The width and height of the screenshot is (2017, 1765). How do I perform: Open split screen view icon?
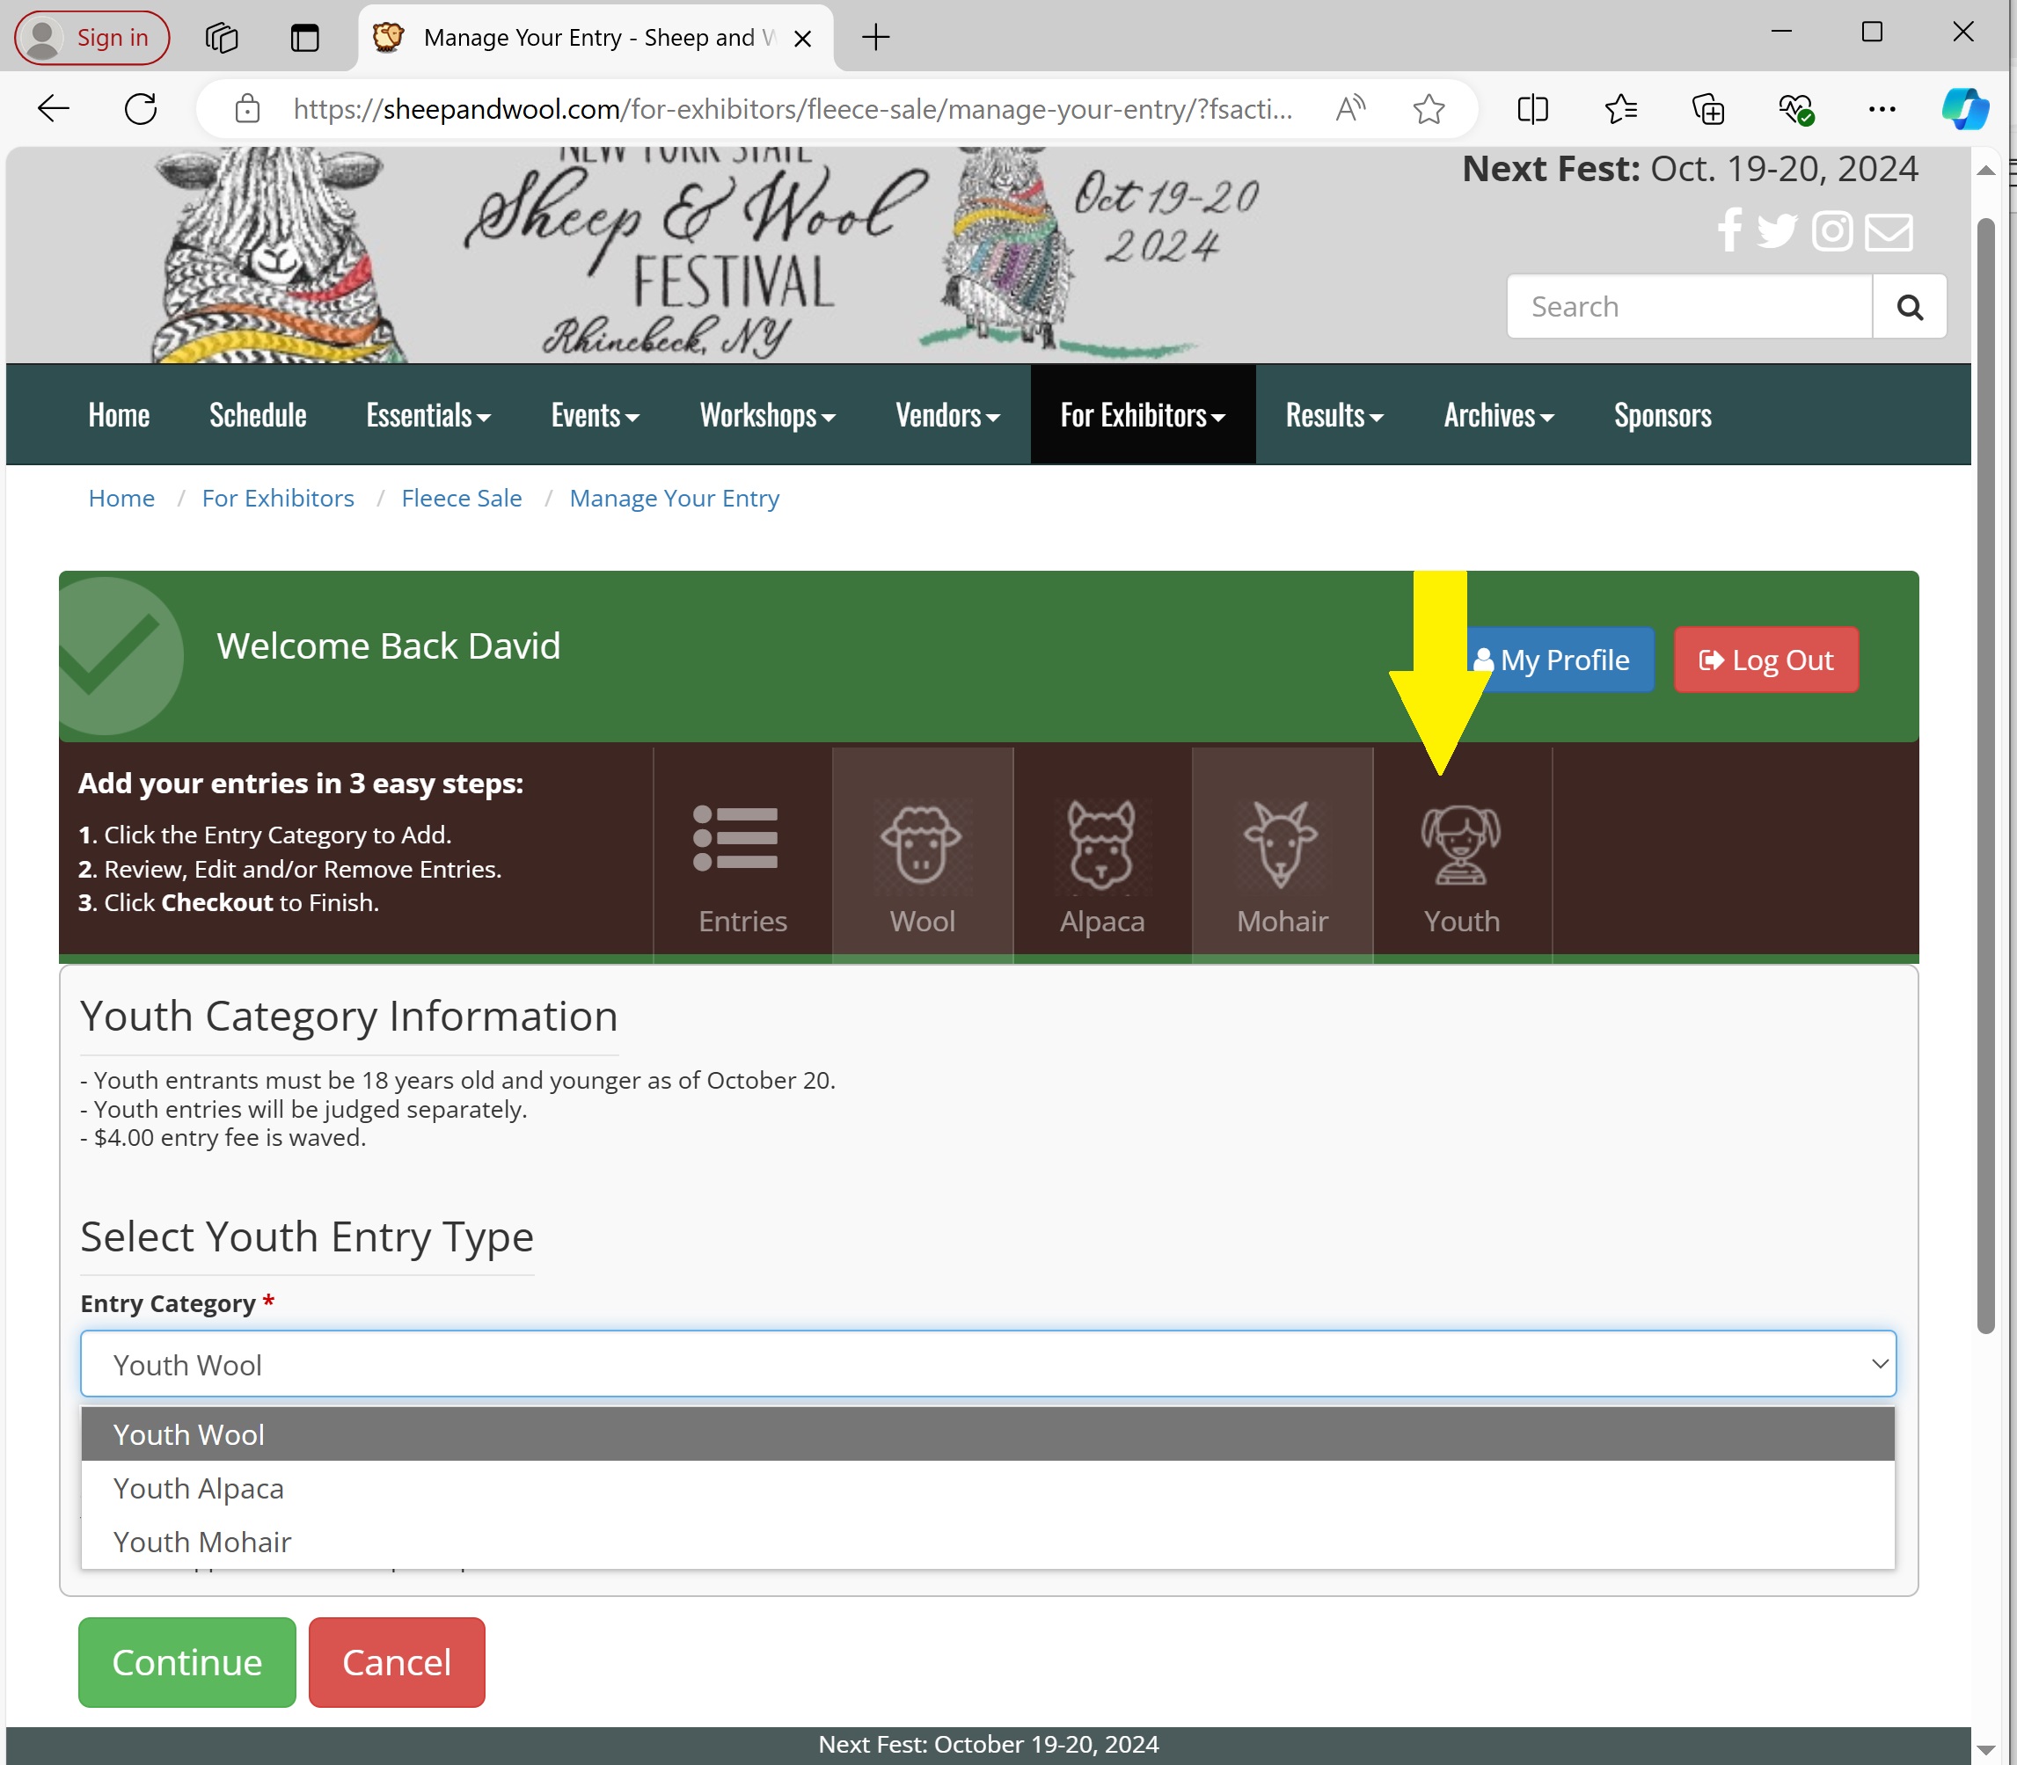coord(1533,108)
